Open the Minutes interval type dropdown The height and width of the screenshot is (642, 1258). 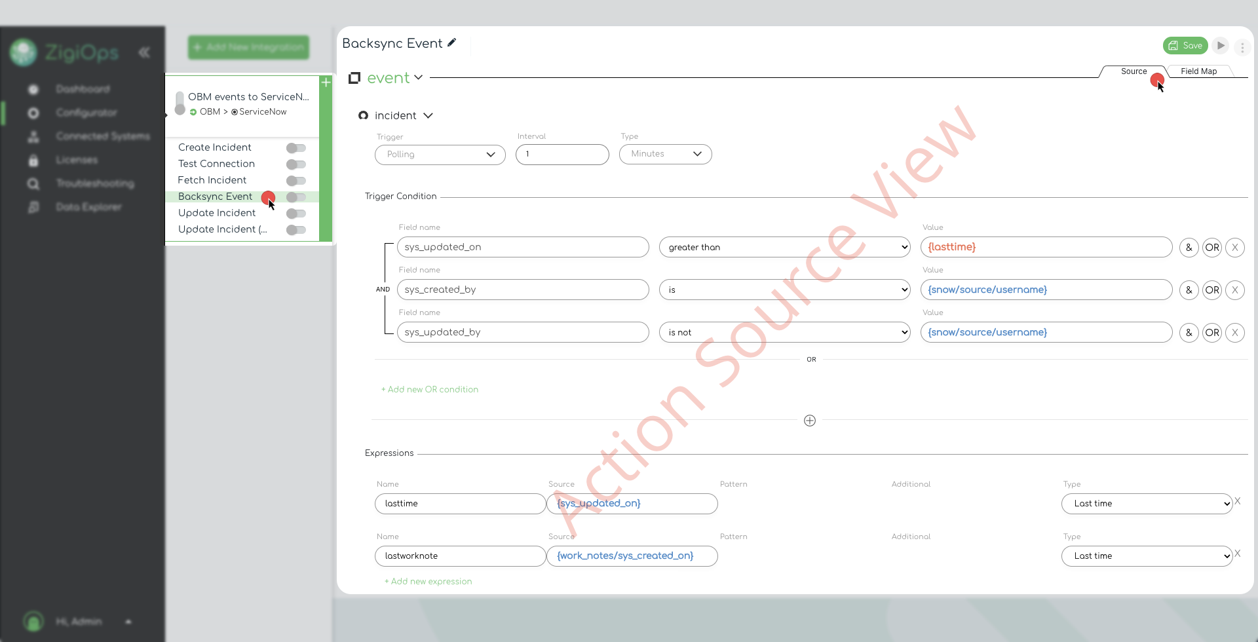click(665, 154)
